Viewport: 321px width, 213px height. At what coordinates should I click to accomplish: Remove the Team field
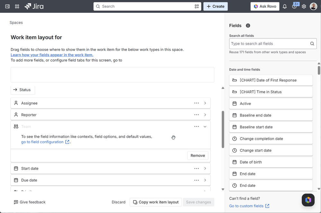[198, 155]
